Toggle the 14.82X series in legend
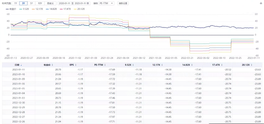 51,9
